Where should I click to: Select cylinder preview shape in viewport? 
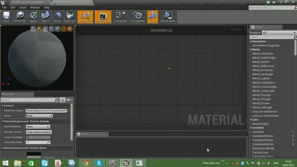tap(33, 29)
